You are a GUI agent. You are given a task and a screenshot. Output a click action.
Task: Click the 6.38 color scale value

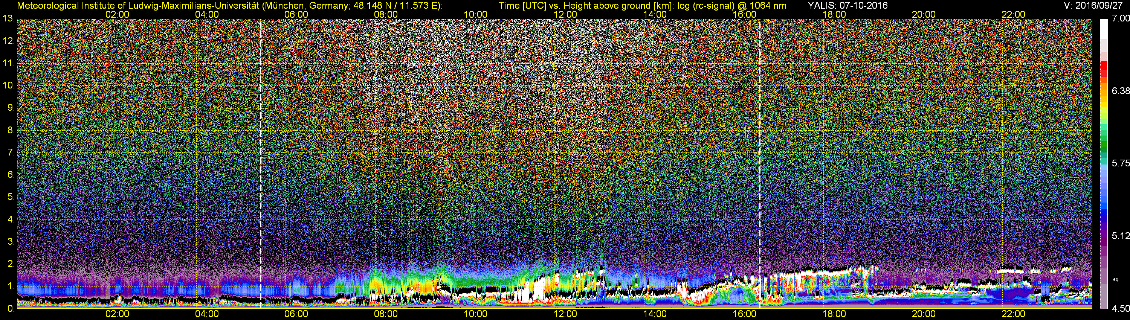coord(1121,91)
